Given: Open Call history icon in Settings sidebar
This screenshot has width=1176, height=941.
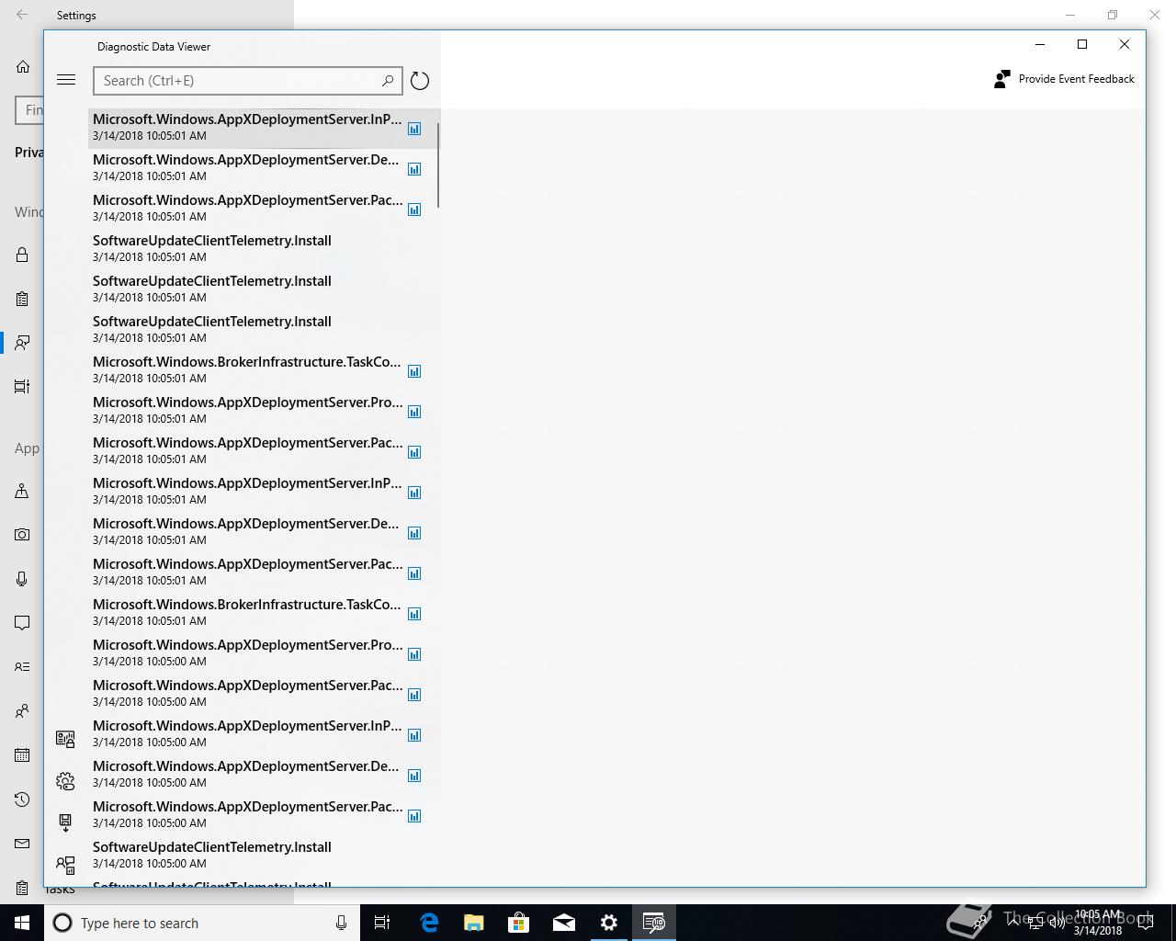Looking at the screenshot, I should tap(22, 799).
